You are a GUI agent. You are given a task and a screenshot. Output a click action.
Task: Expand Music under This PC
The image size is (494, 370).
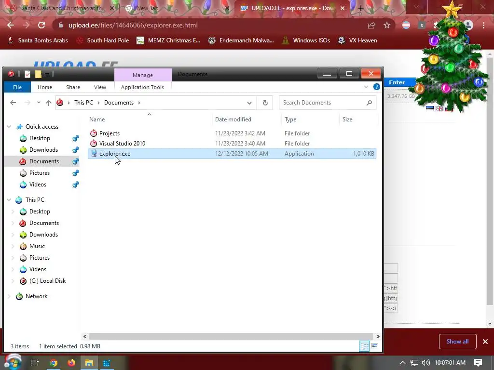coord(13,246)
